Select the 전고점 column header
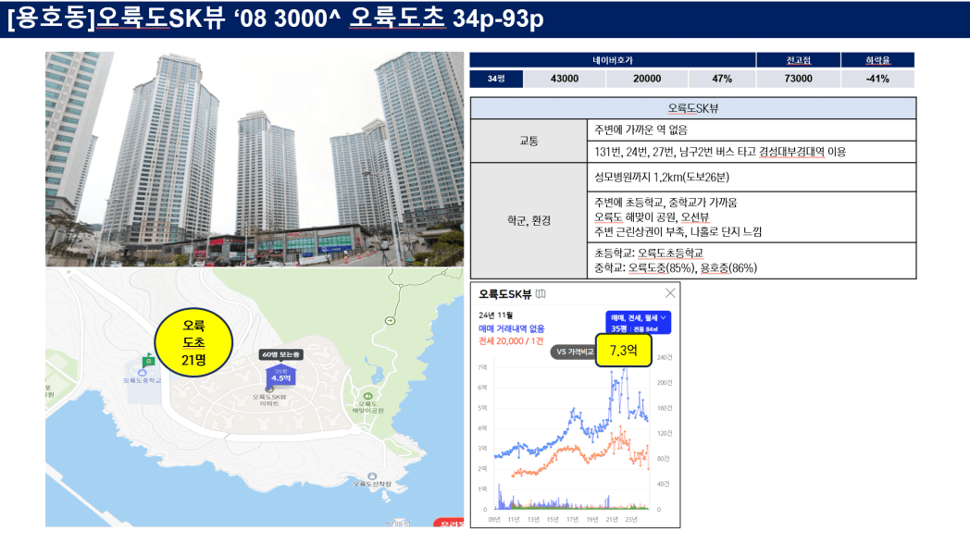 pyautogui.click(x=798, y=60)
